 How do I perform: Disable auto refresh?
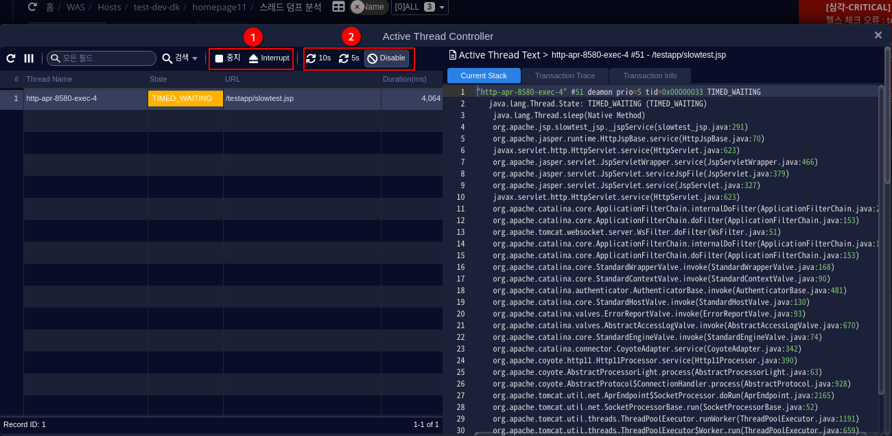click(x=386, y=58)
